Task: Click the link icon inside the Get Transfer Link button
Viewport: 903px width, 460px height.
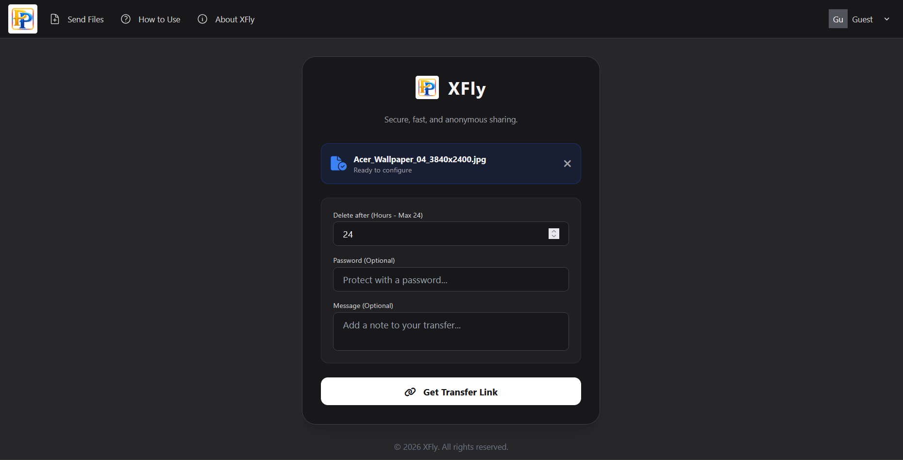Action: (410, 392)
